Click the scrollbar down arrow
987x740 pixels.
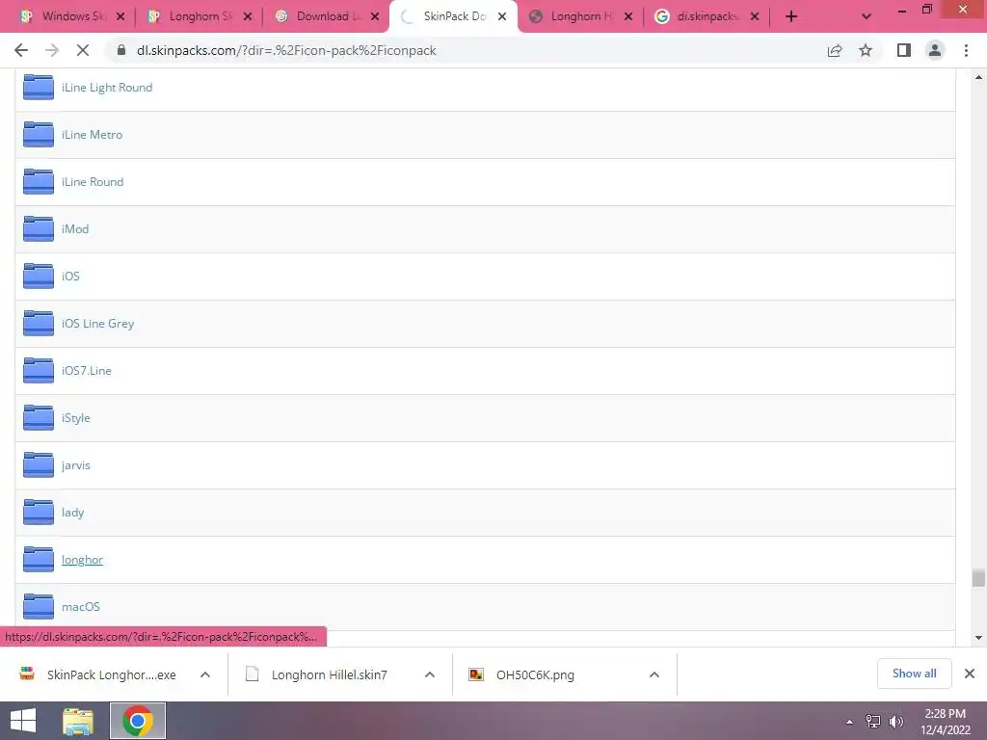pyautogui.click(x=978, y=638)
